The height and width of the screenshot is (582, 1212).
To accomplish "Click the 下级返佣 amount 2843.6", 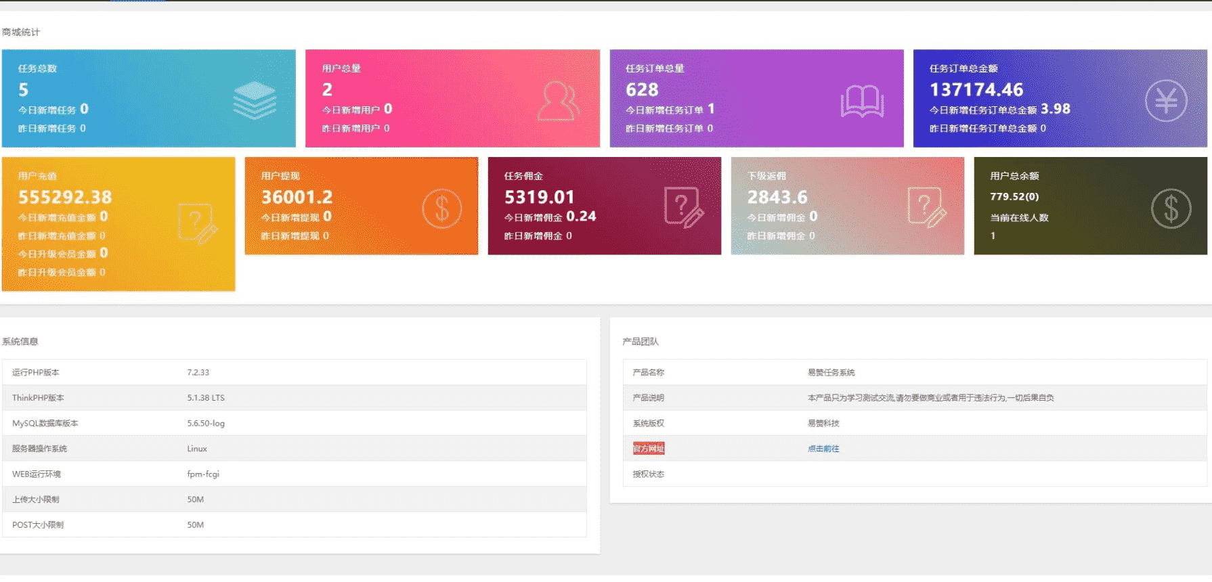I will [x=777, y=197].
